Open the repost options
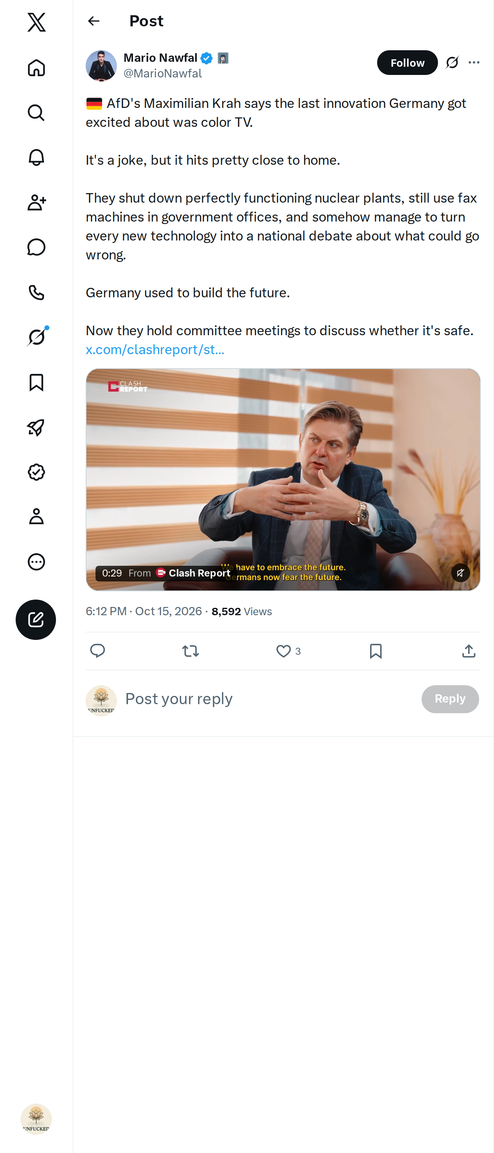The height and width of the screenshot is (1153, 494). coord(191,651)
